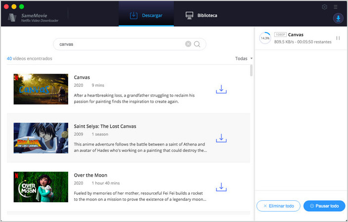Click the Over the Moon title
The image size is (348, 222).
pos(90,175)
